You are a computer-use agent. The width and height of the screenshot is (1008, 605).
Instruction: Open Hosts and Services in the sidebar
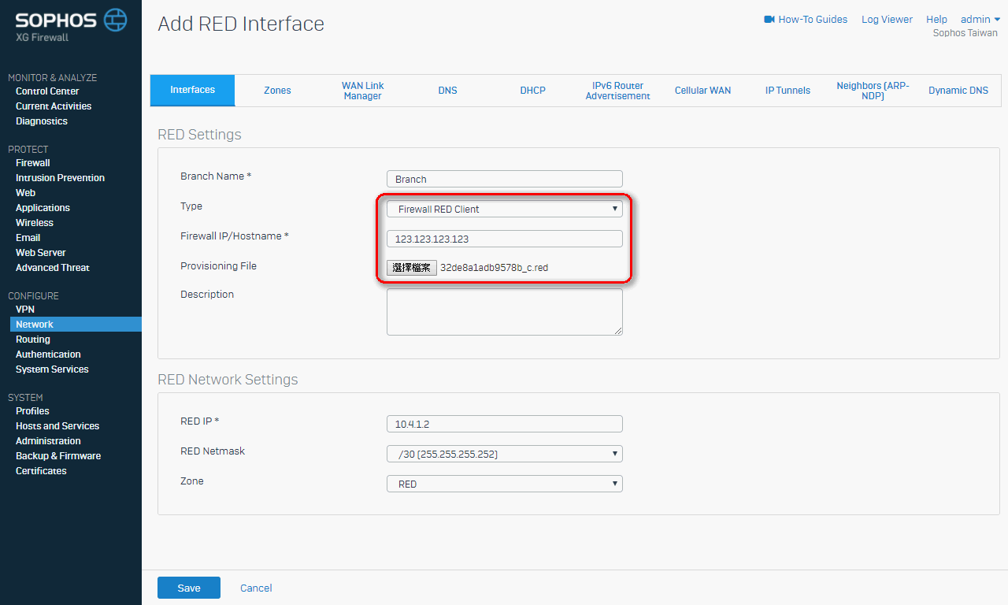(x=57, y=426)
